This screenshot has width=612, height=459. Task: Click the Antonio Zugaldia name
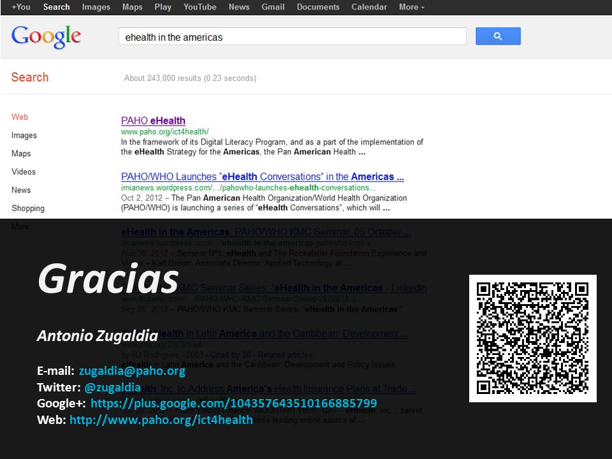pos(98,336)
